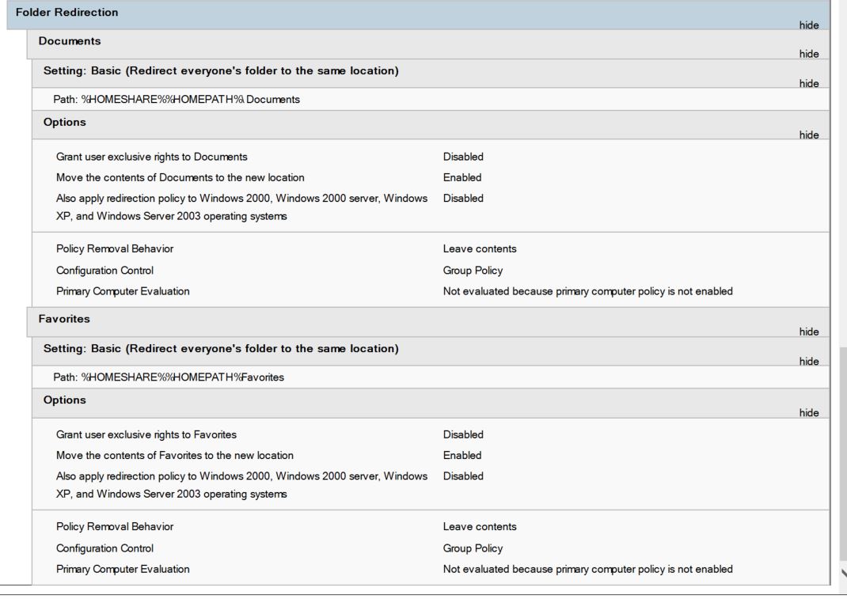
Task: Hide the Folder Redirection section
Action: click(808, 25)
